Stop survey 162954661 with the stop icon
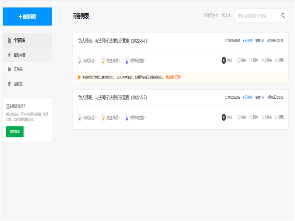The width and height of the screenshot is (295, 221). [224, 60]
